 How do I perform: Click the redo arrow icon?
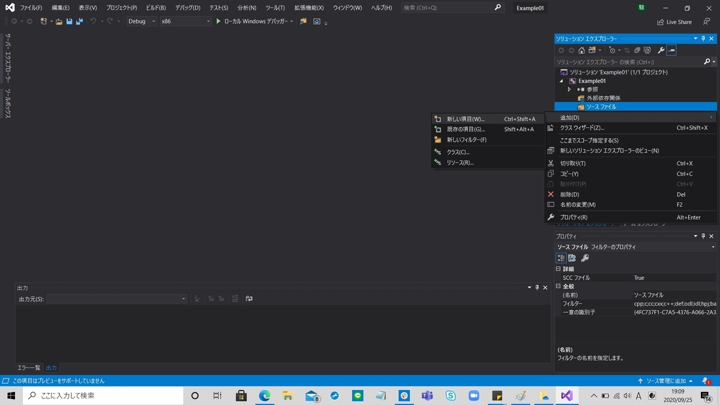(110, 21)
